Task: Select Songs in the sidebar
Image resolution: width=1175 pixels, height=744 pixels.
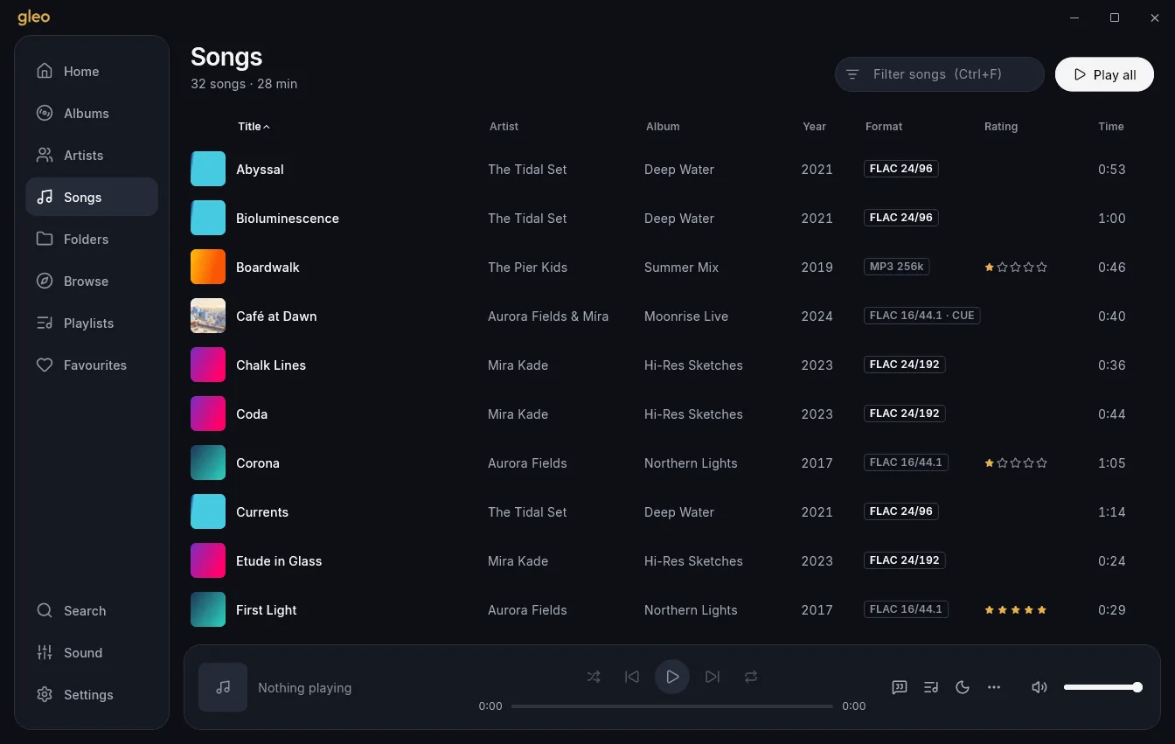Action: (92, 198)
